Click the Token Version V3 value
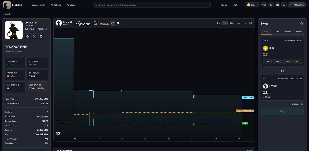The image size is (309, 151). 46,139
